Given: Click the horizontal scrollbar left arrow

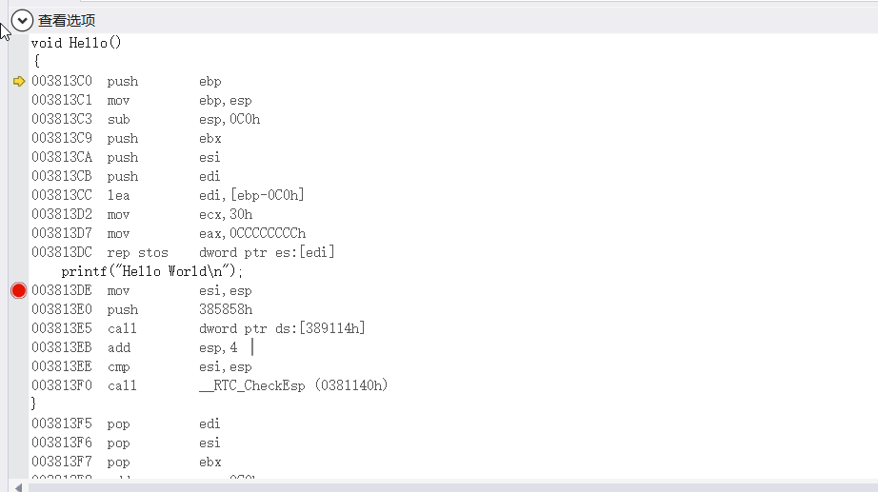Looking at the screenshot, I should [18, 486].
